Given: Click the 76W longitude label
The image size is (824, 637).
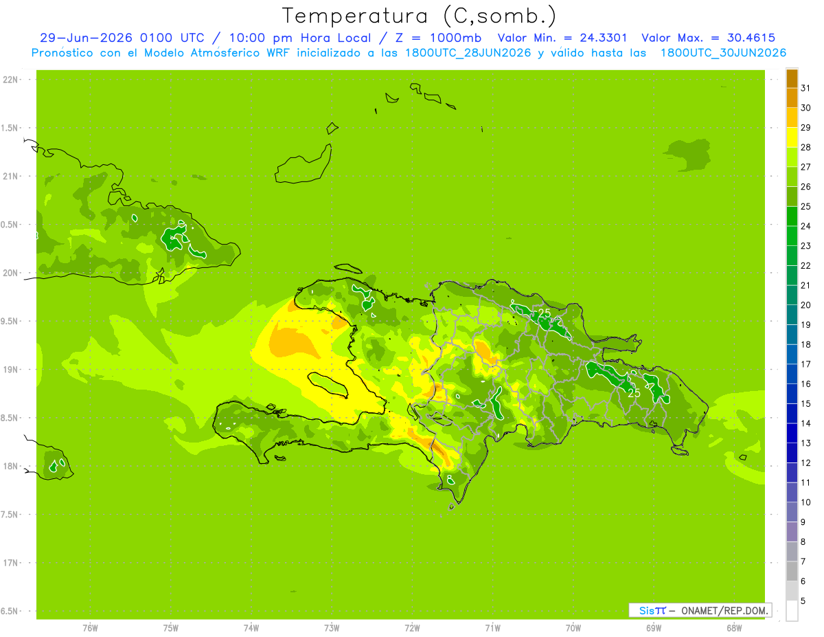Looking at the screenshot, I should pos(90,628).
